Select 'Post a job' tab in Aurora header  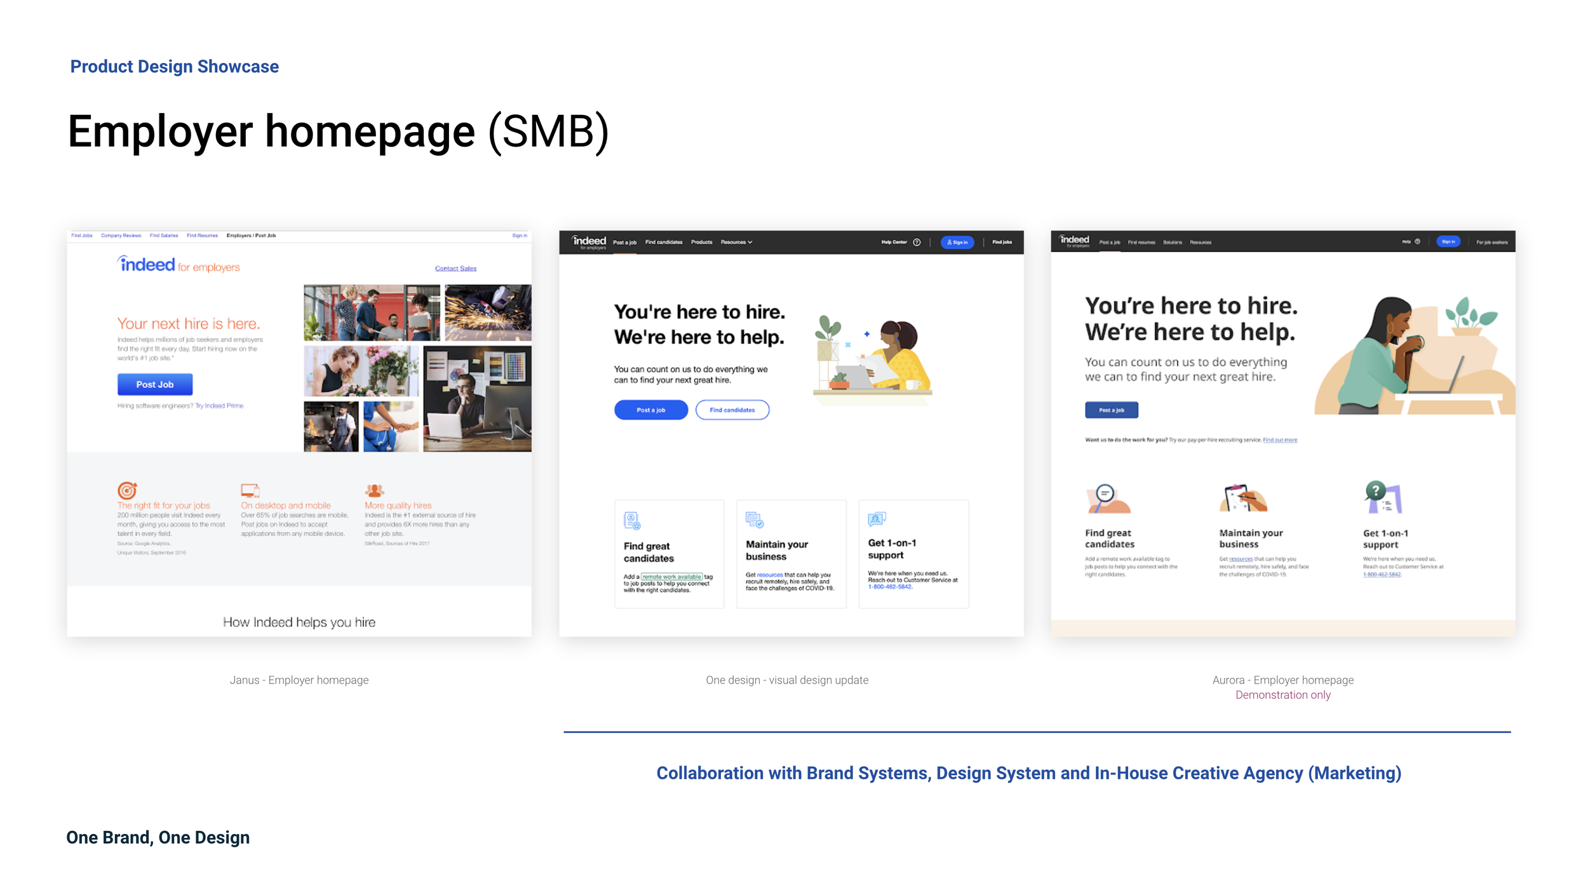1110,242
